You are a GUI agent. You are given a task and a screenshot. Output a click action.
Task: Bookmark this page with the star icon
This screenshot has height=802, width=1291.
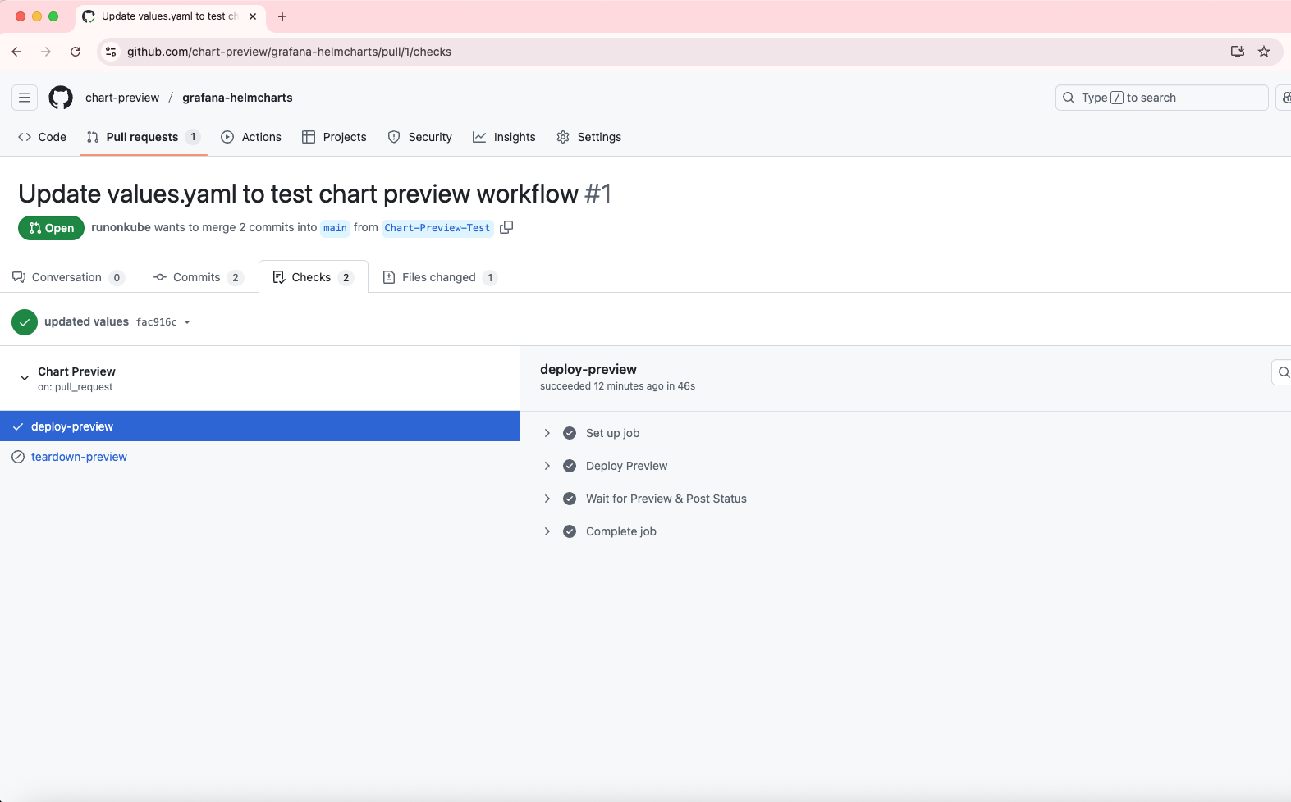[1264, 52]
